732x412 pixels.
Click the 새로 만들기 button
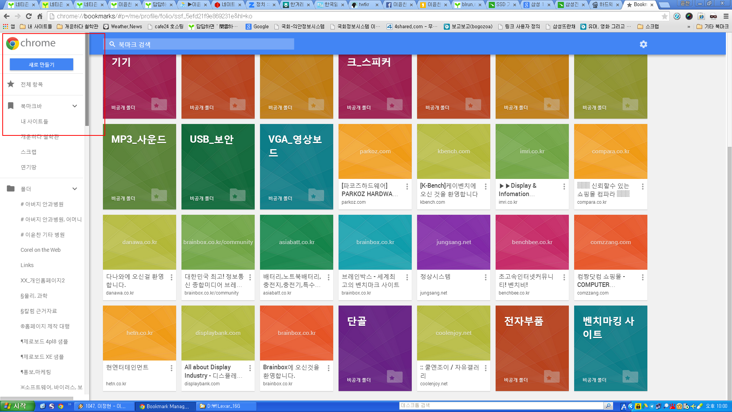[42, 64]
